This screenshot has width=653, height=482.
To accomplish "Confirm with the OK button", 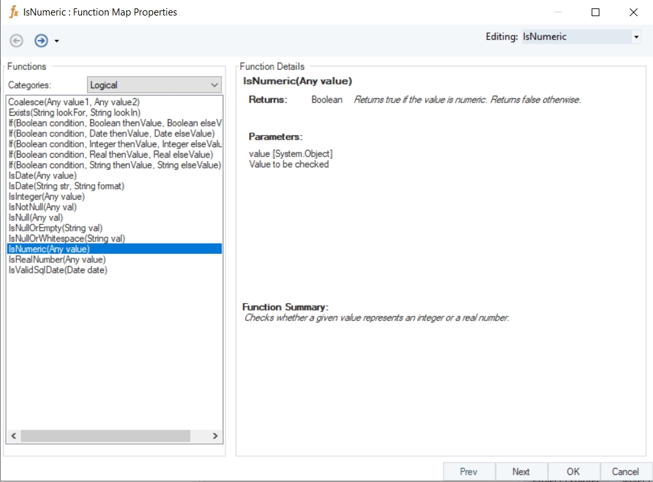I will [573, 472].
